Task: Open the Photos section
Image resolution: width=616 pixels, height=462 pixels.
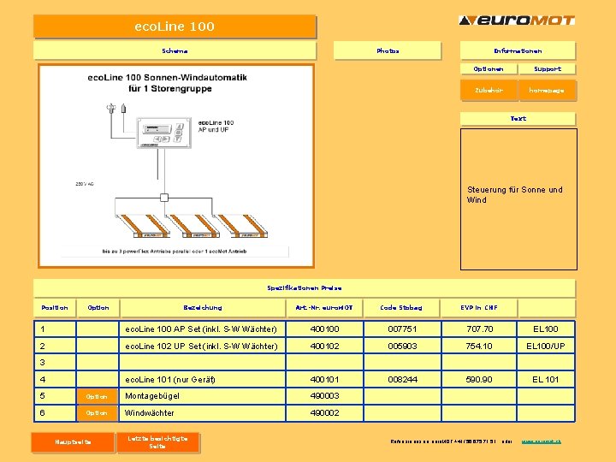Action: 388,50
